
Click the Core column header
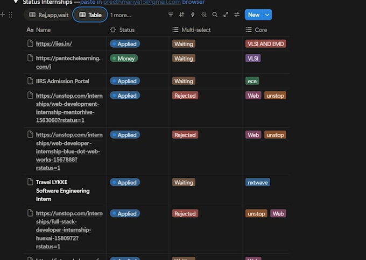pos(256,30)
